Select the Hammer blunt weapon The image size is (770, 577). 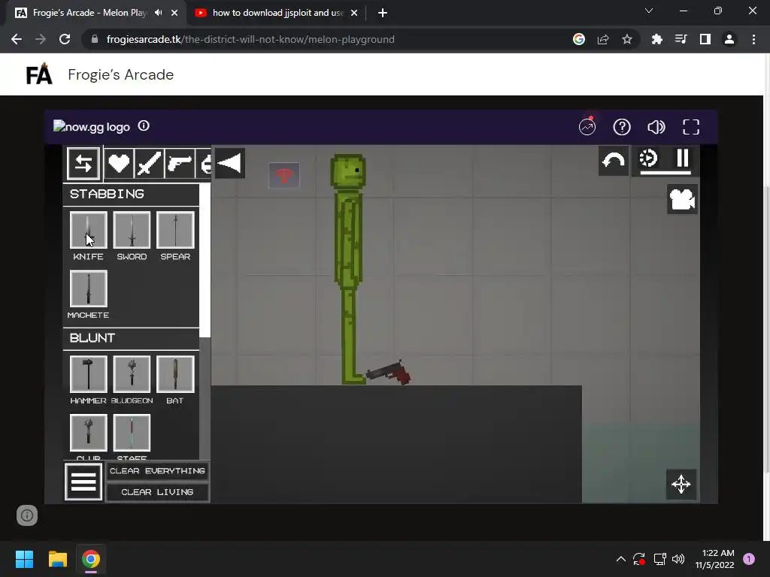pyautogui.click(x=89, y=374)
